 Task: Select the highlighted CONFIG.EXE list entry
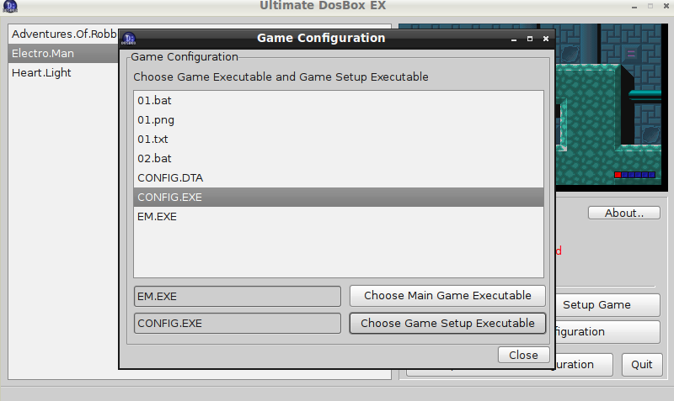pyautogui.click(x=170, y=197)
